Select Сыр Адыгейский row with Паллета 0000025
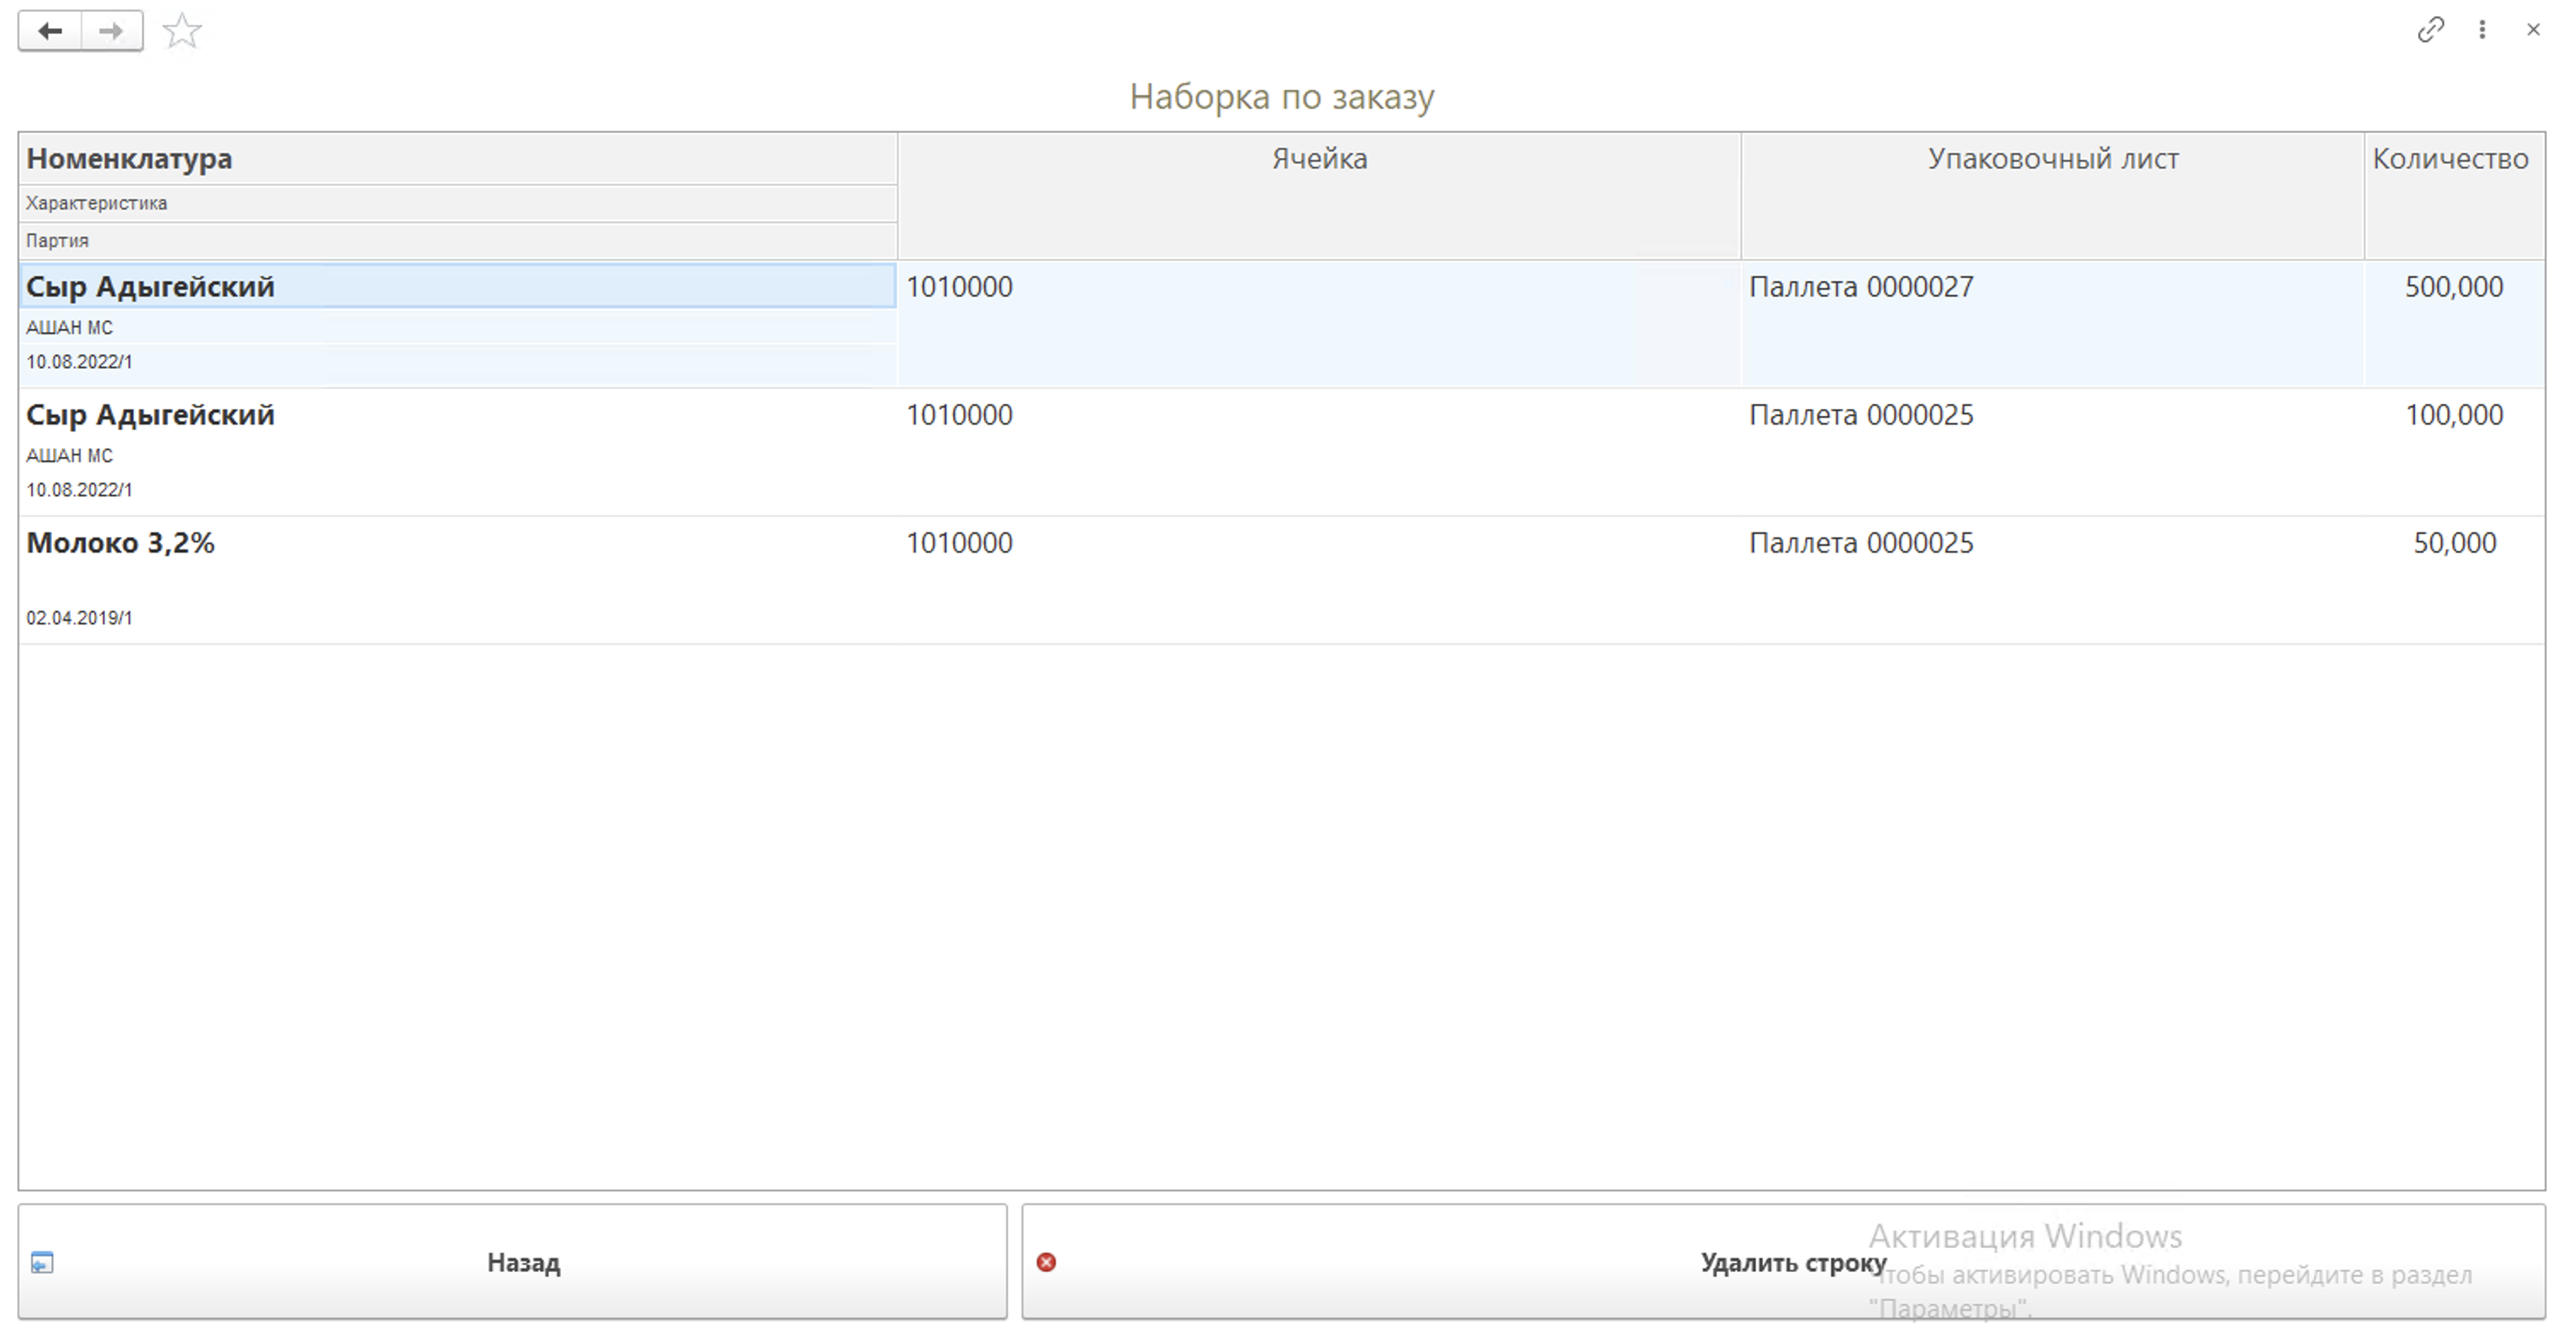 click(150, 415)
